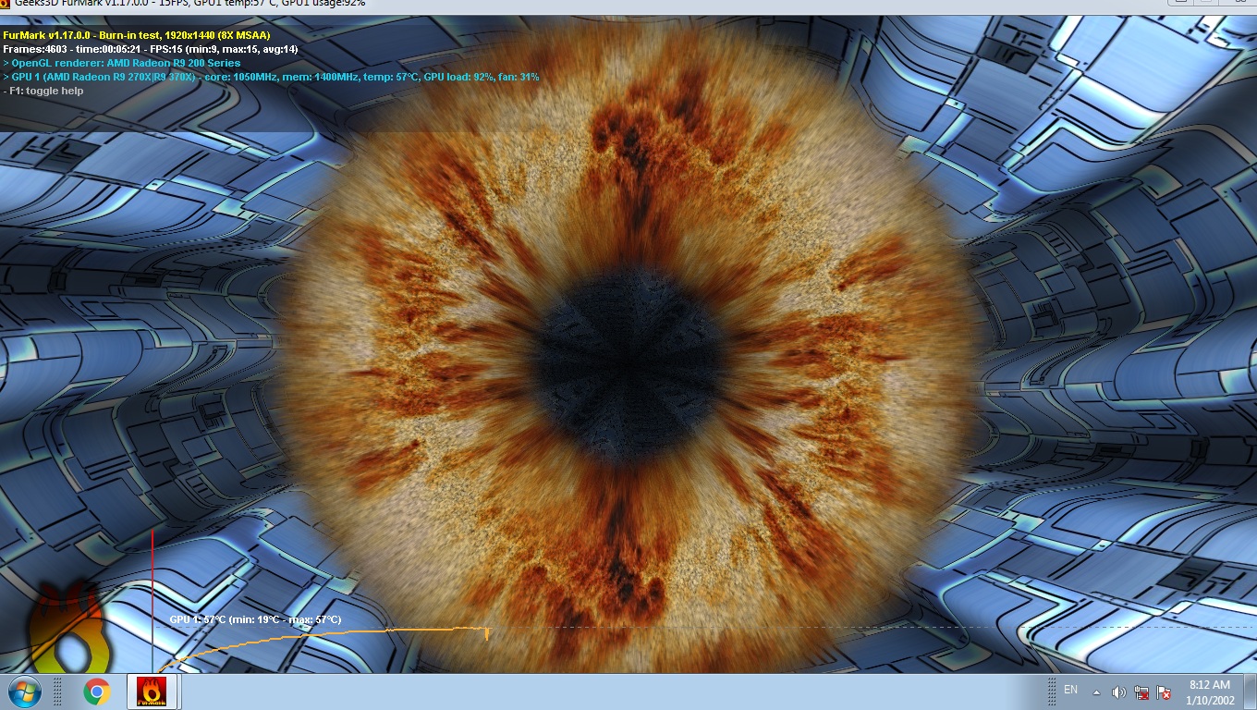Click the Geeks3D FurMark window title text
Viewport: 1257px width, 710px height.
[189, 4]
